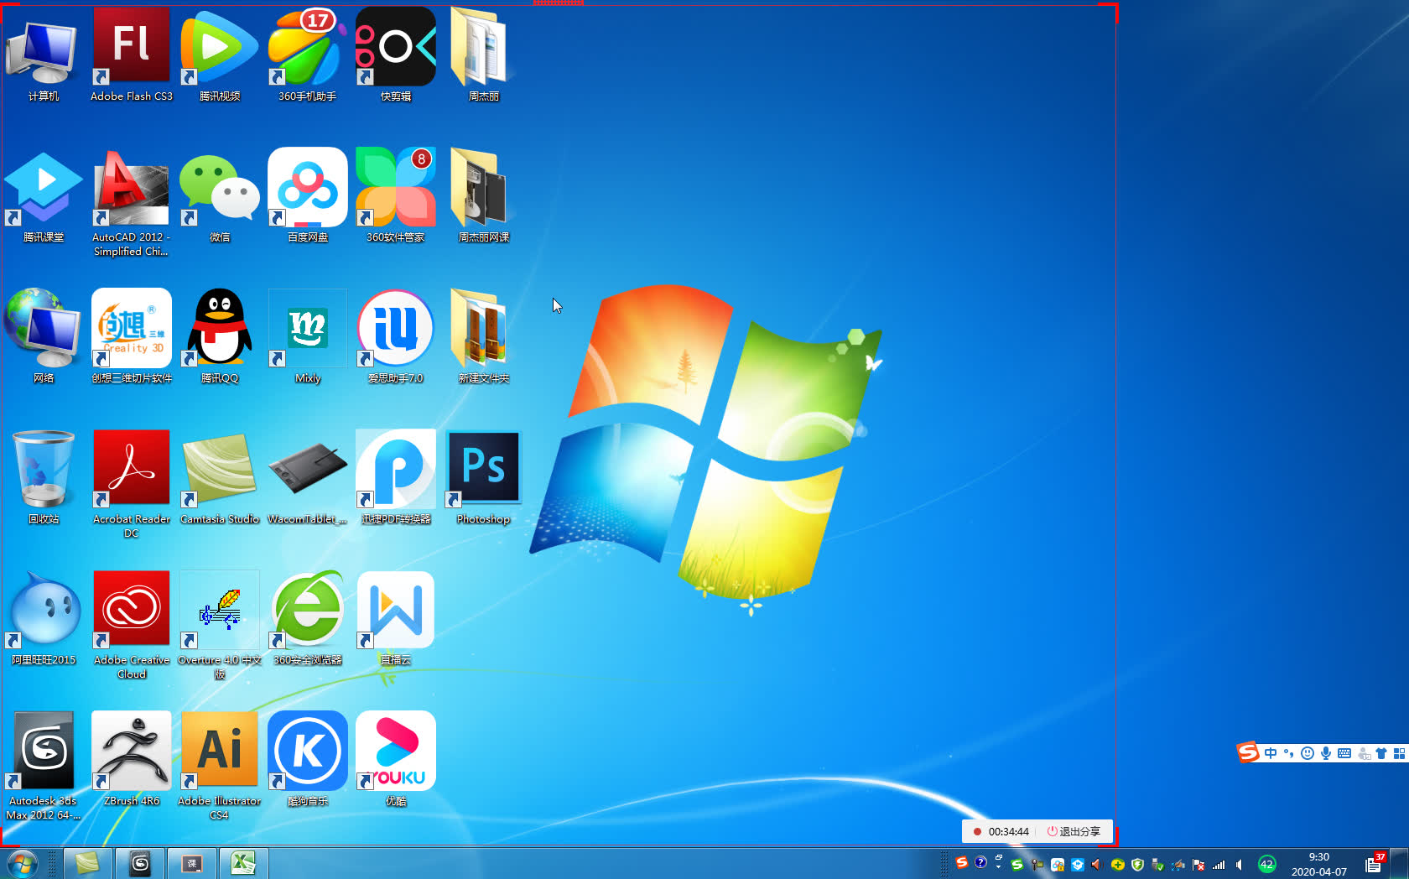Viewport: 1409px width, 879px height.
Task: Click 退出分享 to stop screen sharing
Action: tap(1074, 831)
